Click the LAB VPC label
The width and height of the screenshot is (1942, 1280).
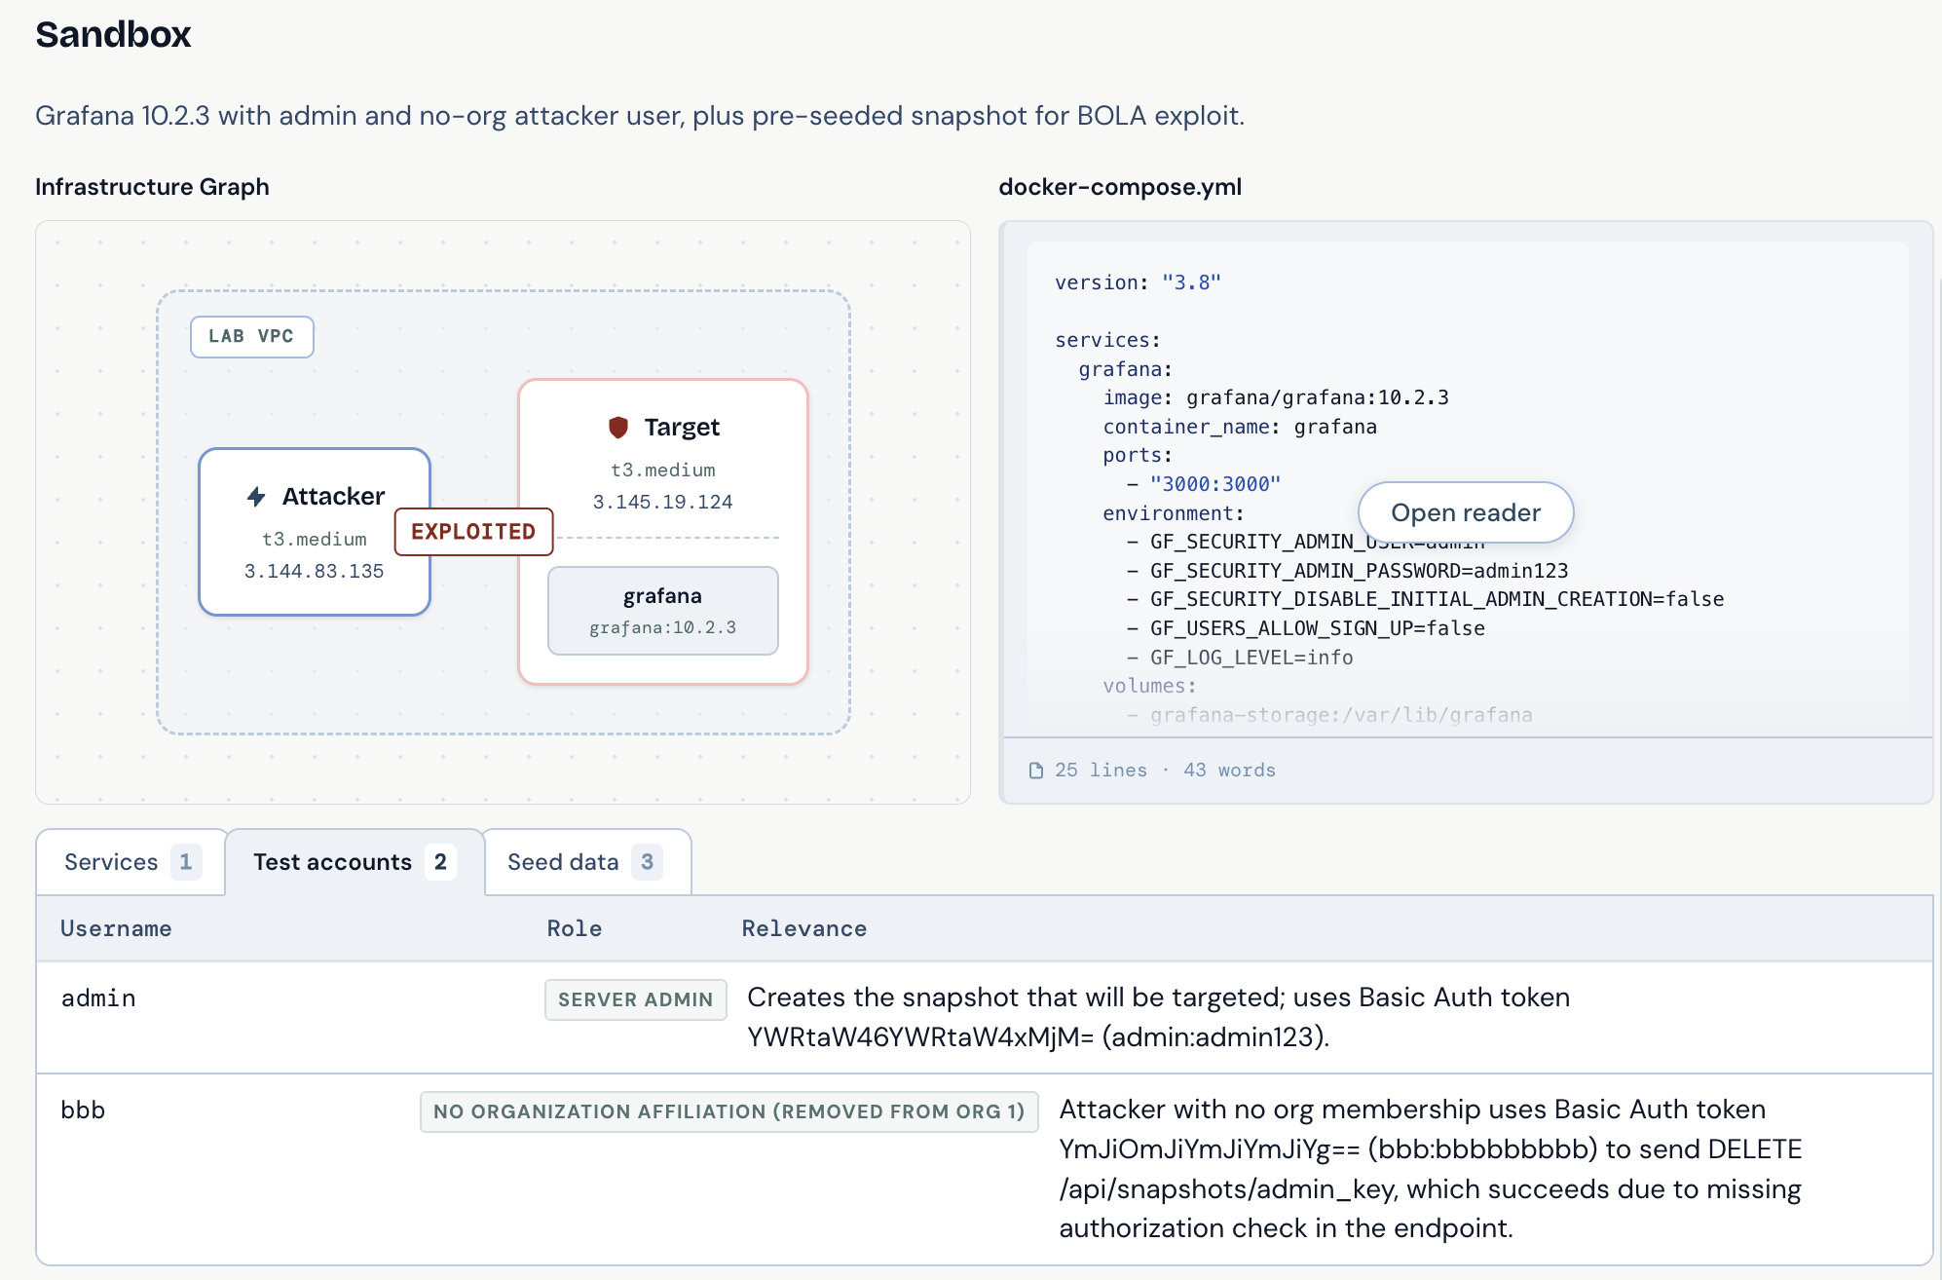click(251, 336)
